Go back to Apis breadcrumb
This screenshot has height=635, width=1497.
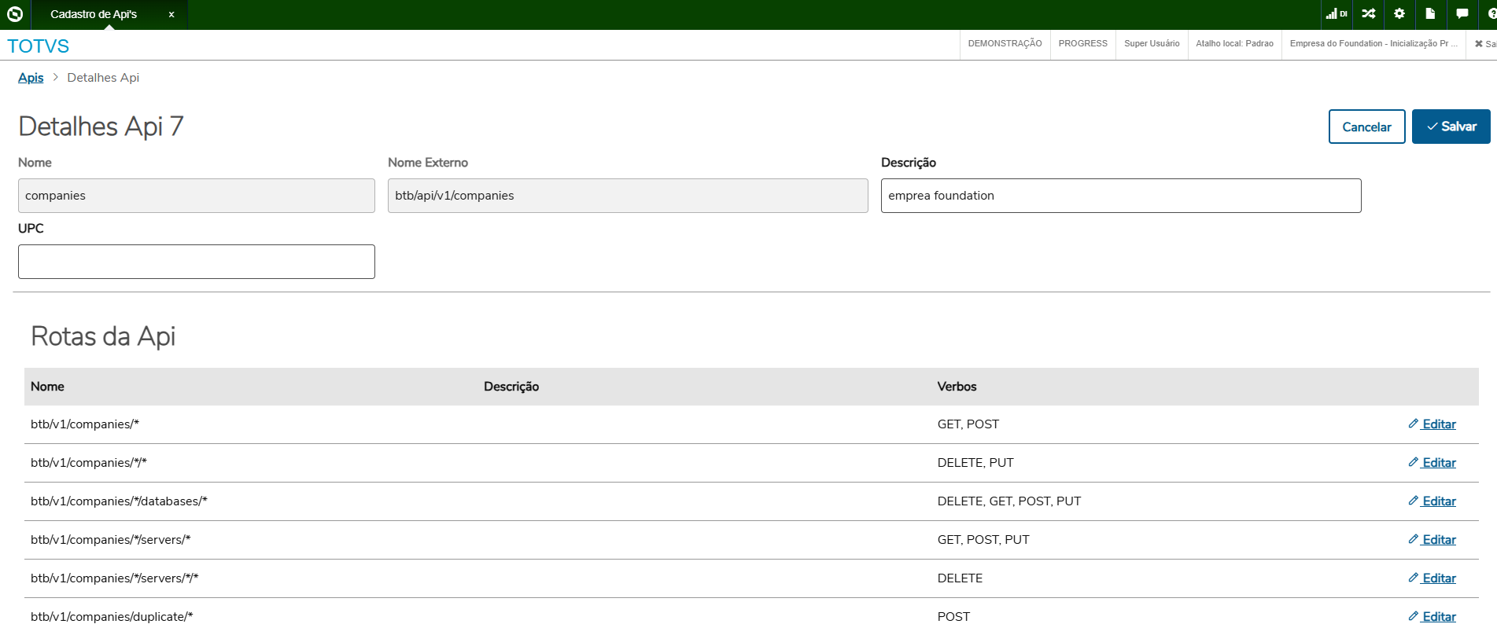(x=31, y=77)
